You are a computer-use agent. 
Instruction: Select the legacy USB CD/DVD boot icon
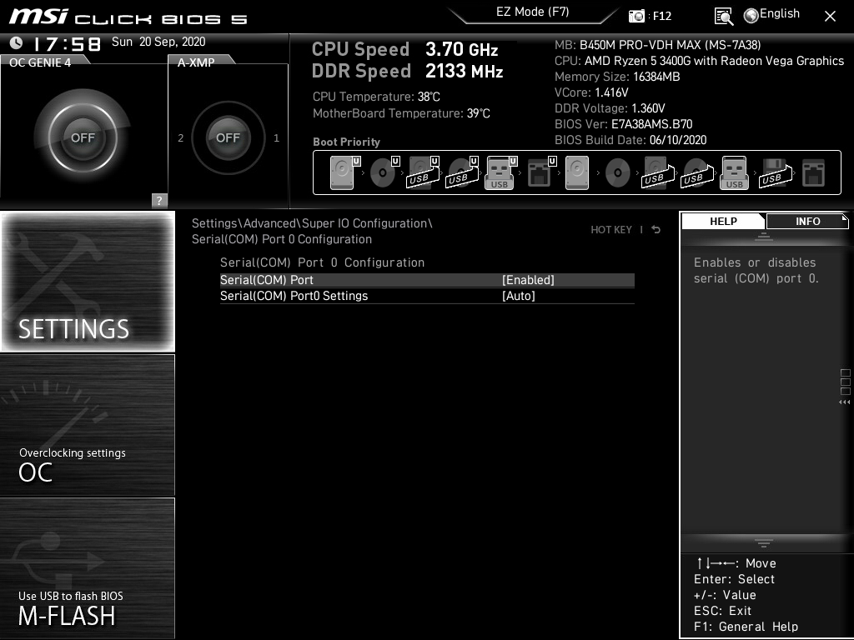[698, 172]
